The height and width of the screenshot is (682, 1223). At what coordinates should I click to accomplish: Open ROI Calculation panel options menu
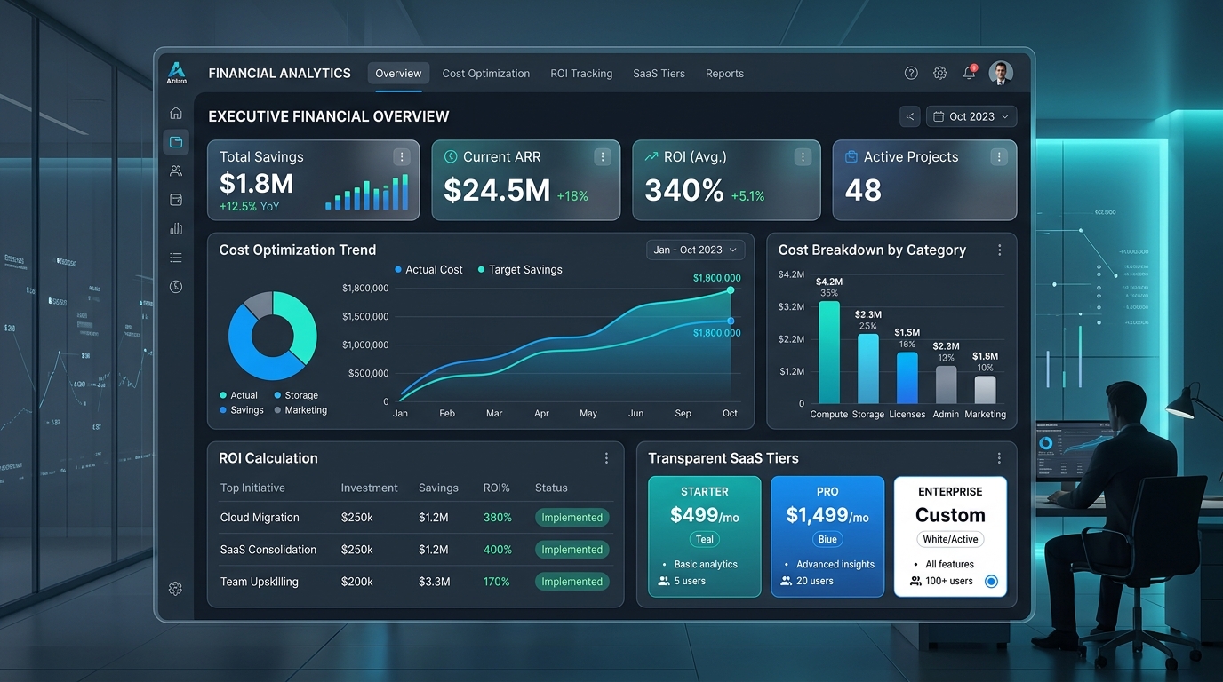(607, 458)
